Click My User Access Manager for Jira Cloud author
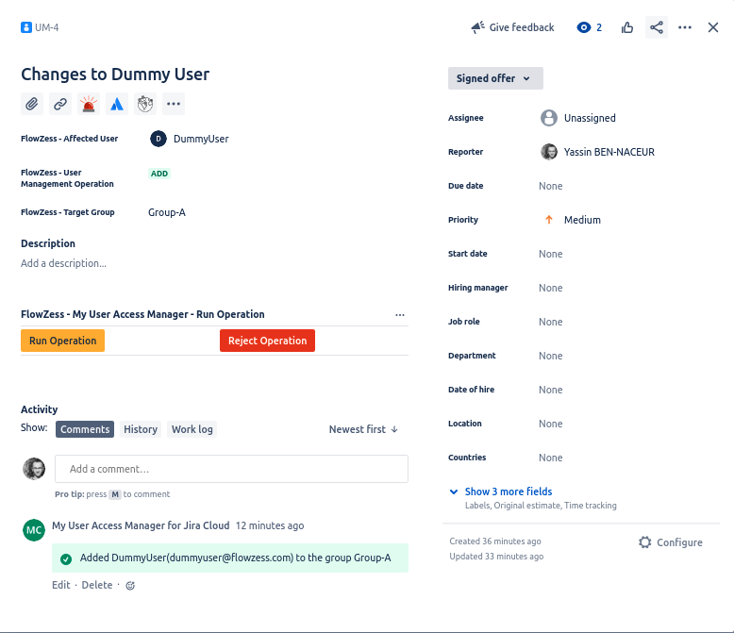 click(141, 525)
